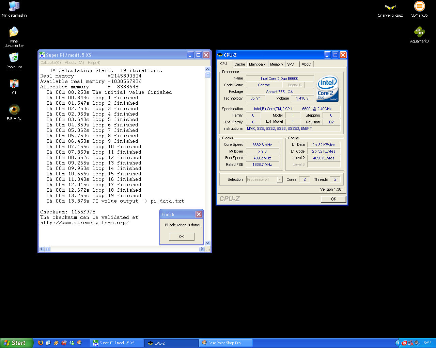Select the 3DMark06 desktop icon
The width and height of the screenshot is (436, 348).
[419, 9]
